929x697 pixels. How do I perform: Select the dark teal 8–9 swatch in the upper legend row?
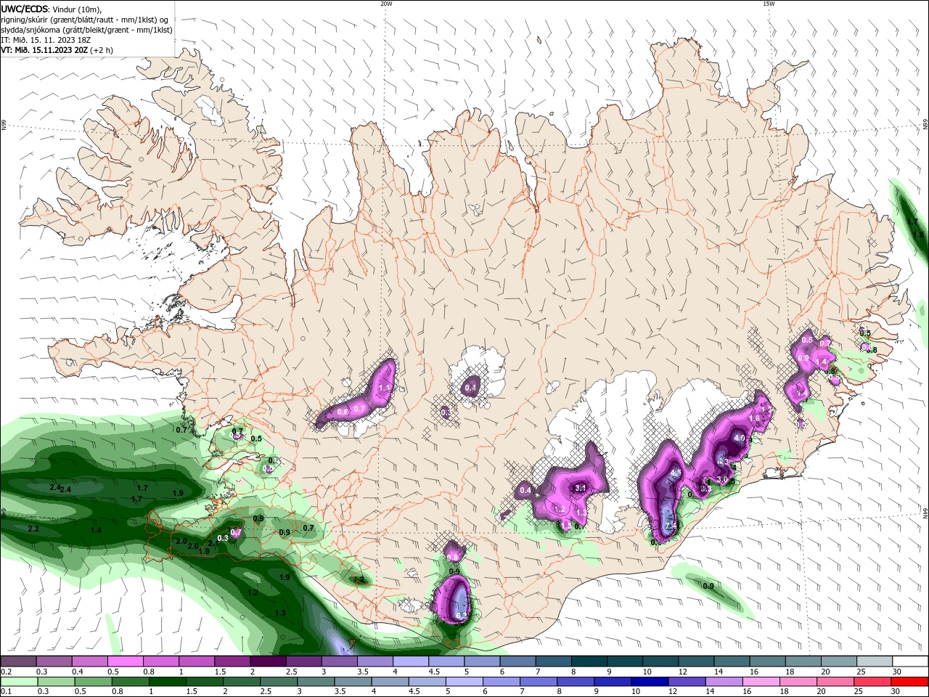tap(588, 661)
